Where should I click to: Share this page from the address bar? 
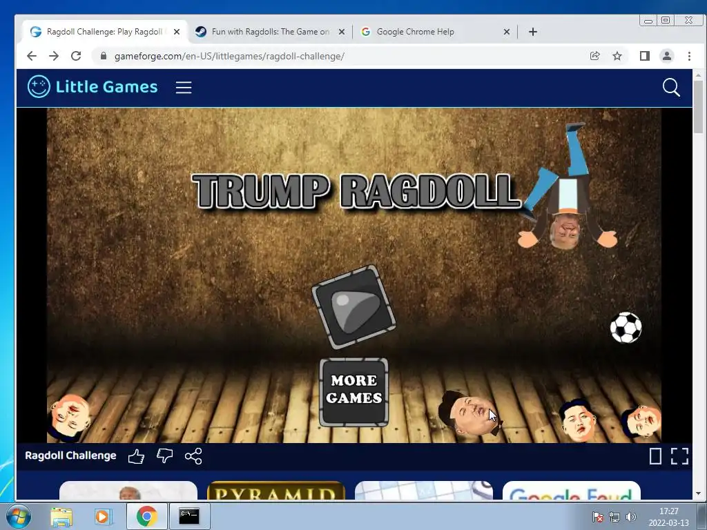594,56
